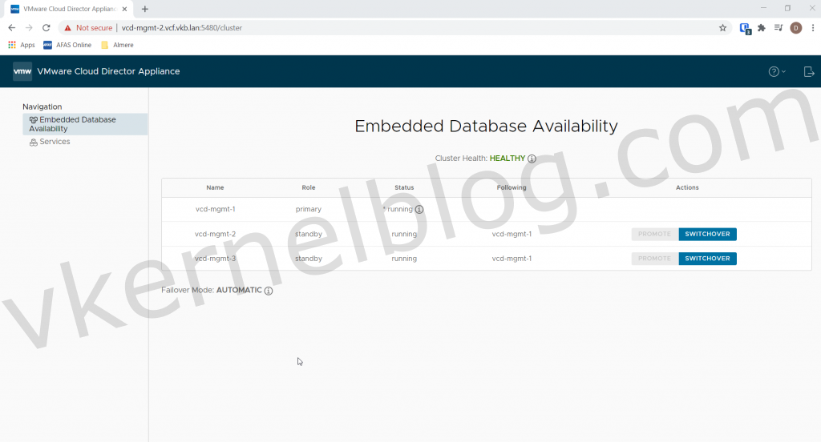Open the browser extensions puzzle icon

[761, 27]
